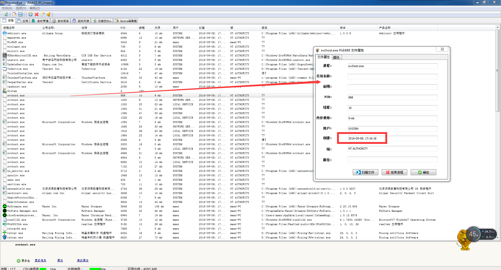Screen dimensions: 501x270
Task: Click the hand-with-card toolbar icon
Action: pos(42,14)
